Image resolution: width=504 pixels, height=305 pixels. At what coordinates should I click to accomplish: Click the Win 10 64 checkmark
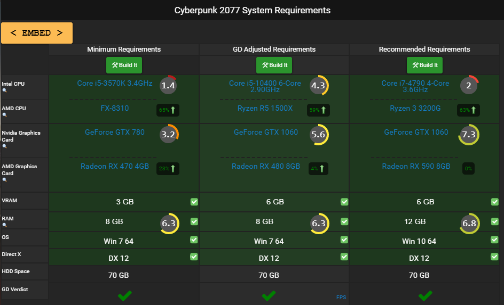pos(494,240)
